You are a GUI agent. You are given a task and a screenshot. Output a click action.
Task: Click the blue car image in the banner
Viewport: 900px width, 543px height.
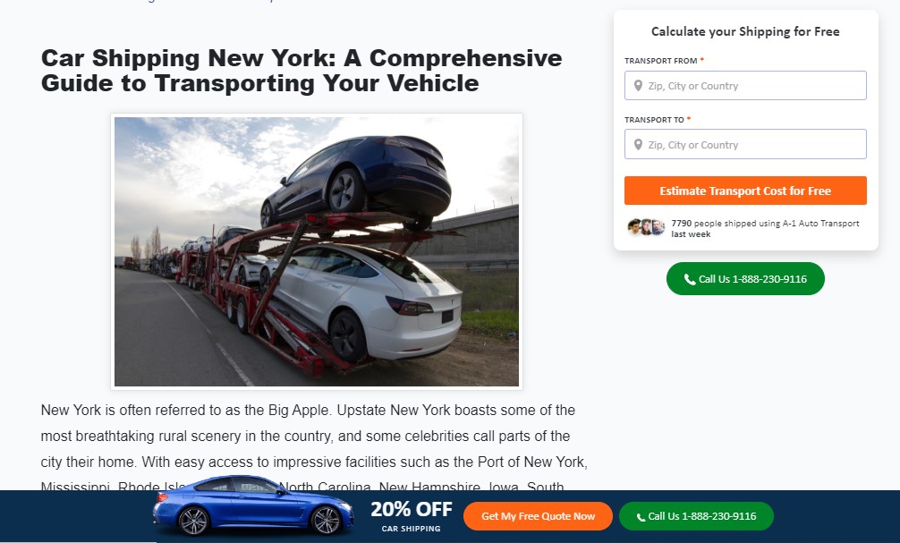tap(252, 505)
